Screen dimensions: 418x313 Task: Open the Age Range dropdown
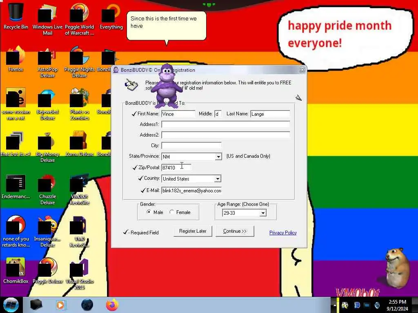point(263,213)
